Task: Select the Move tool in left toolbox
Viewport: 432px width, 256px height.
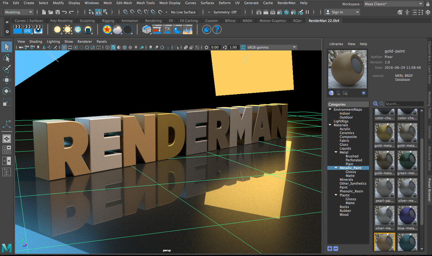Action: (x=6, y=80)
